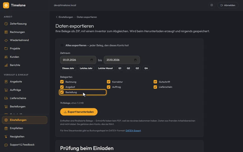Image resolution: width=243 pixels, height=152 pixels.
Task: Open calendar picker for start date
Action: pos(92,60)
